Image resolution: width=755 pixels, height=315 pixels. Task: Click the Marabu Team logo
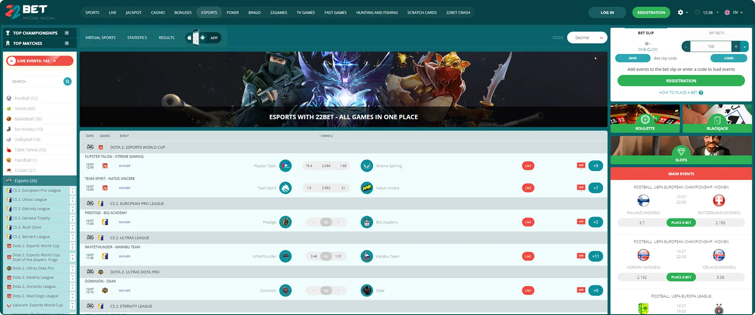pyautogui.click(x=367, y=256)
